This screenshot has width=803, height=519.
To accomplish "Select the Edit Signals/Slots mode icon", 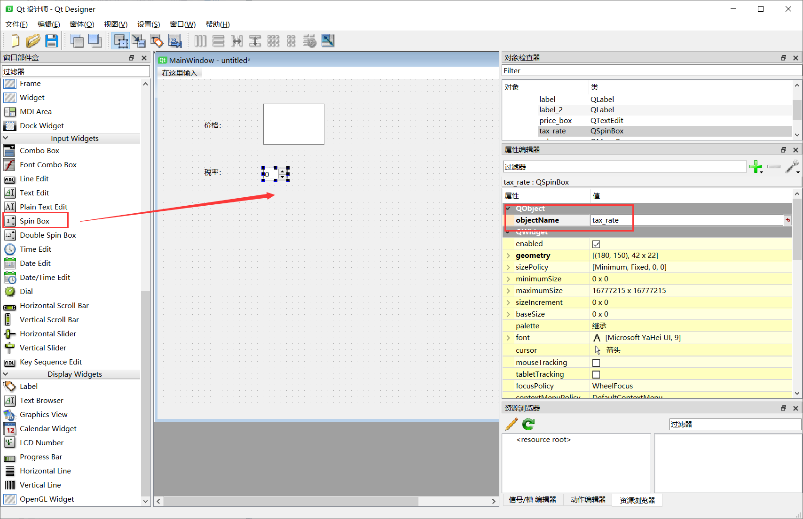I will [x=139, y=41].
